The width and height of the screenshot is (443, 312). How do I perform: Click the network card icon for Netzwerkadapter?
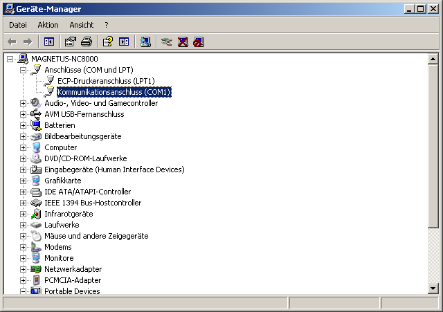tap(36, 269)
